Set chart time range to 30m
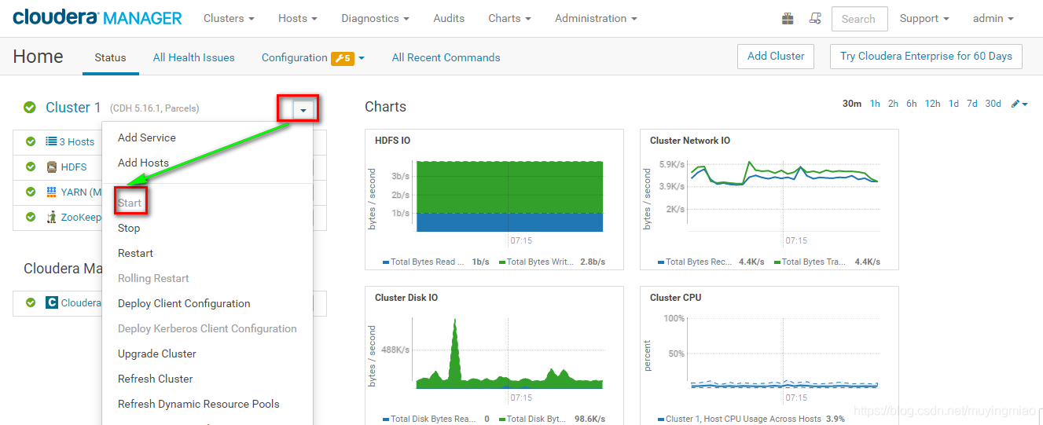Screen dimensions: 1043x425 click(852, 104)
